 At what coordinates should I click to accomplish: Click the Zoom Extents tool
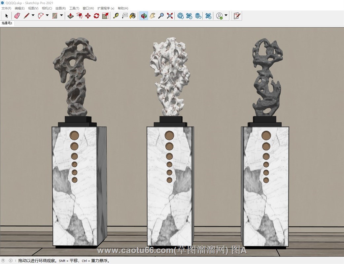click(x=170, y=16)
